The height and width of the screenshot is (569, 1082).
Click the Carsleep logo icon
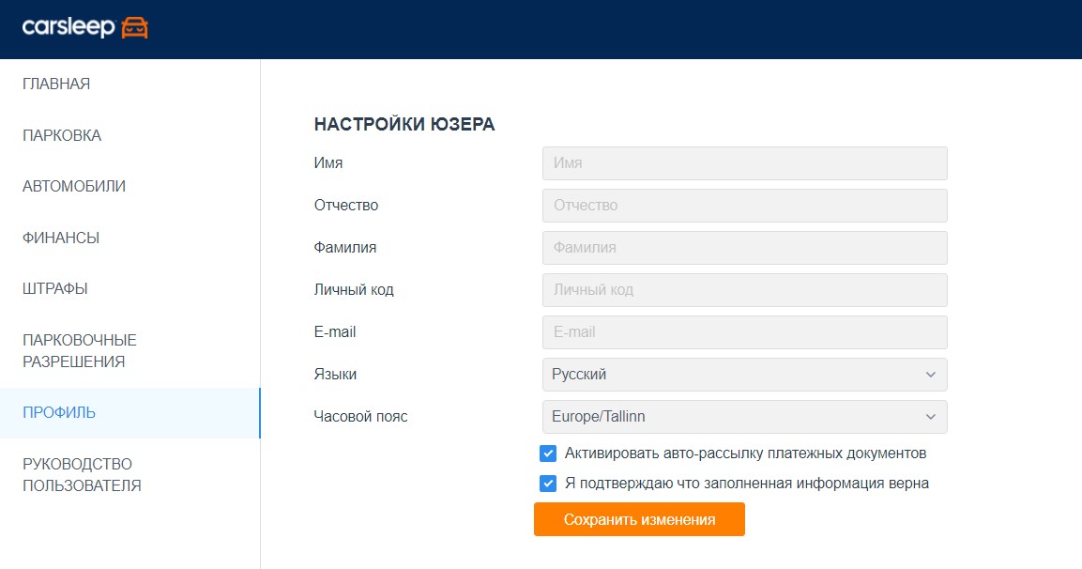click(135, 28)
